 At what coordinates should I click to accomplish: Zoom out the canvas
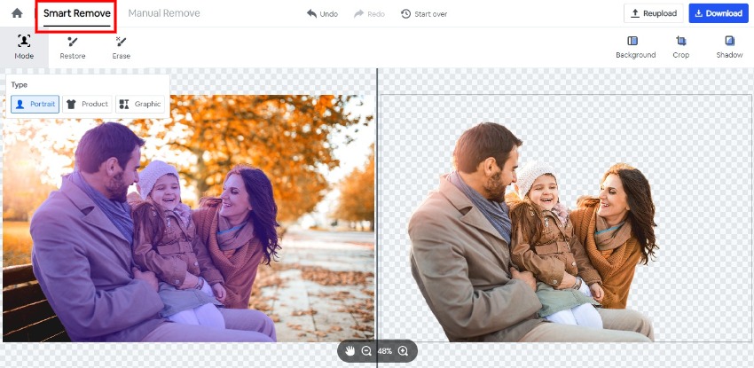[x=366, y=351]
